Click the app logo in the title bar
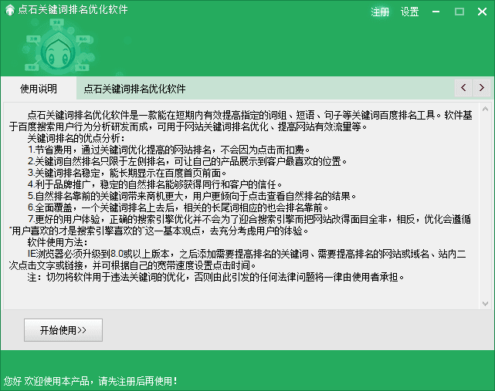495x391 pixels. coord(9,10)
